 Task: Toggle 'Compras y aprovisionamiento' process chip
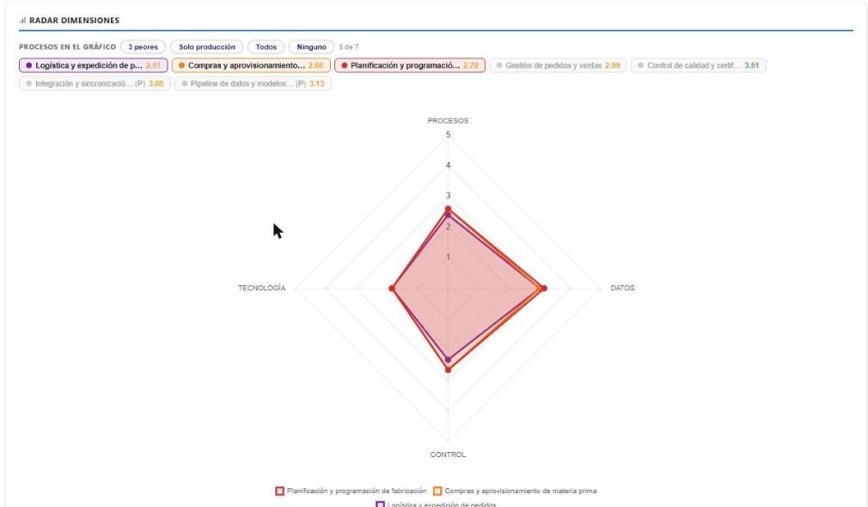[251, 65]
